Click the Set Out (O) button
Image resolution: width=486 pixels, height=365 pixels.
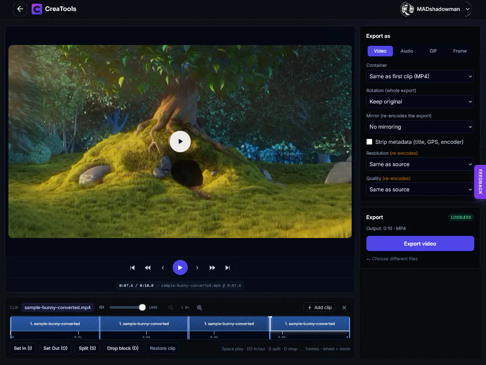coord(56,348)
